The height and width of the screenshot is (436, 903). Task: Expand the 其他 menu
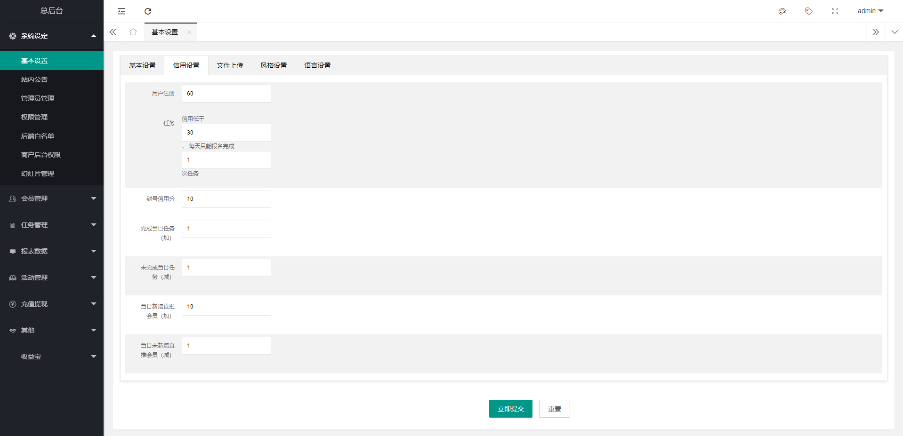coord(52,330)
